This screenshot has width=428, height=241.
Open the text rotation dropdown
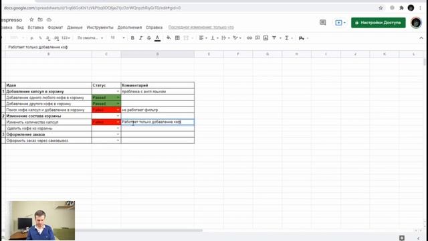coord(237,38)
